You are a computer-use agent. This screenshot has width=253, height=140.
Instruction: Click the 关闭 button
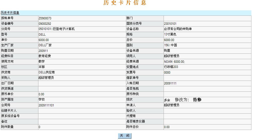125,136
